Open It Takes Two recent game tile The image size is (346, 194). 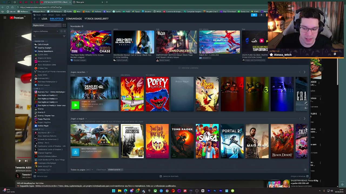(x=207, y=94)
